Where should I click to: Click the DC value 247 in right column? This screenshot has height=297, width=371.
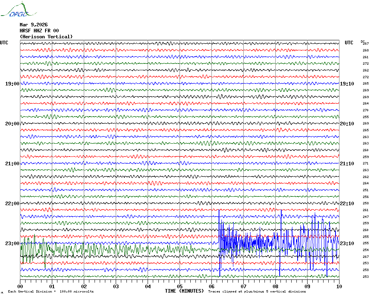(x=365, y=217)
